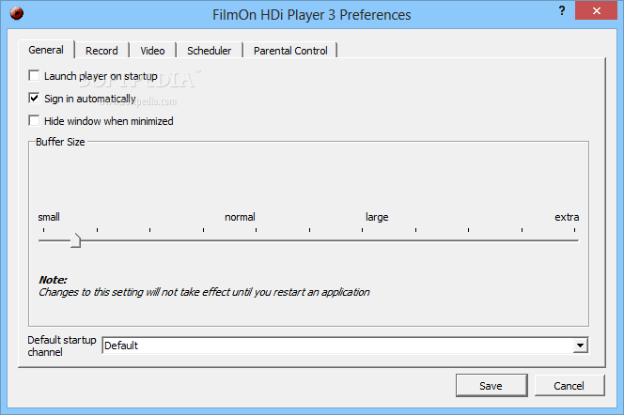Enable Launch player on startup checkbox
The width and height of the screenshot is (624, 415).
(x=34, y=75)
